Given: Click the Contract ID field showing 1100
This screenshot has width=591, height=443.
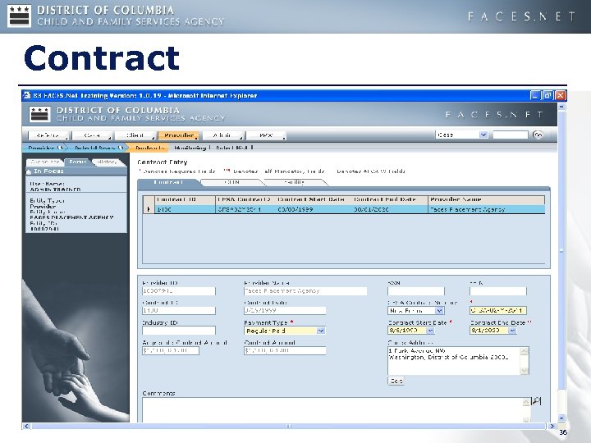Looking at the screenshot, I should pos(179,311).
